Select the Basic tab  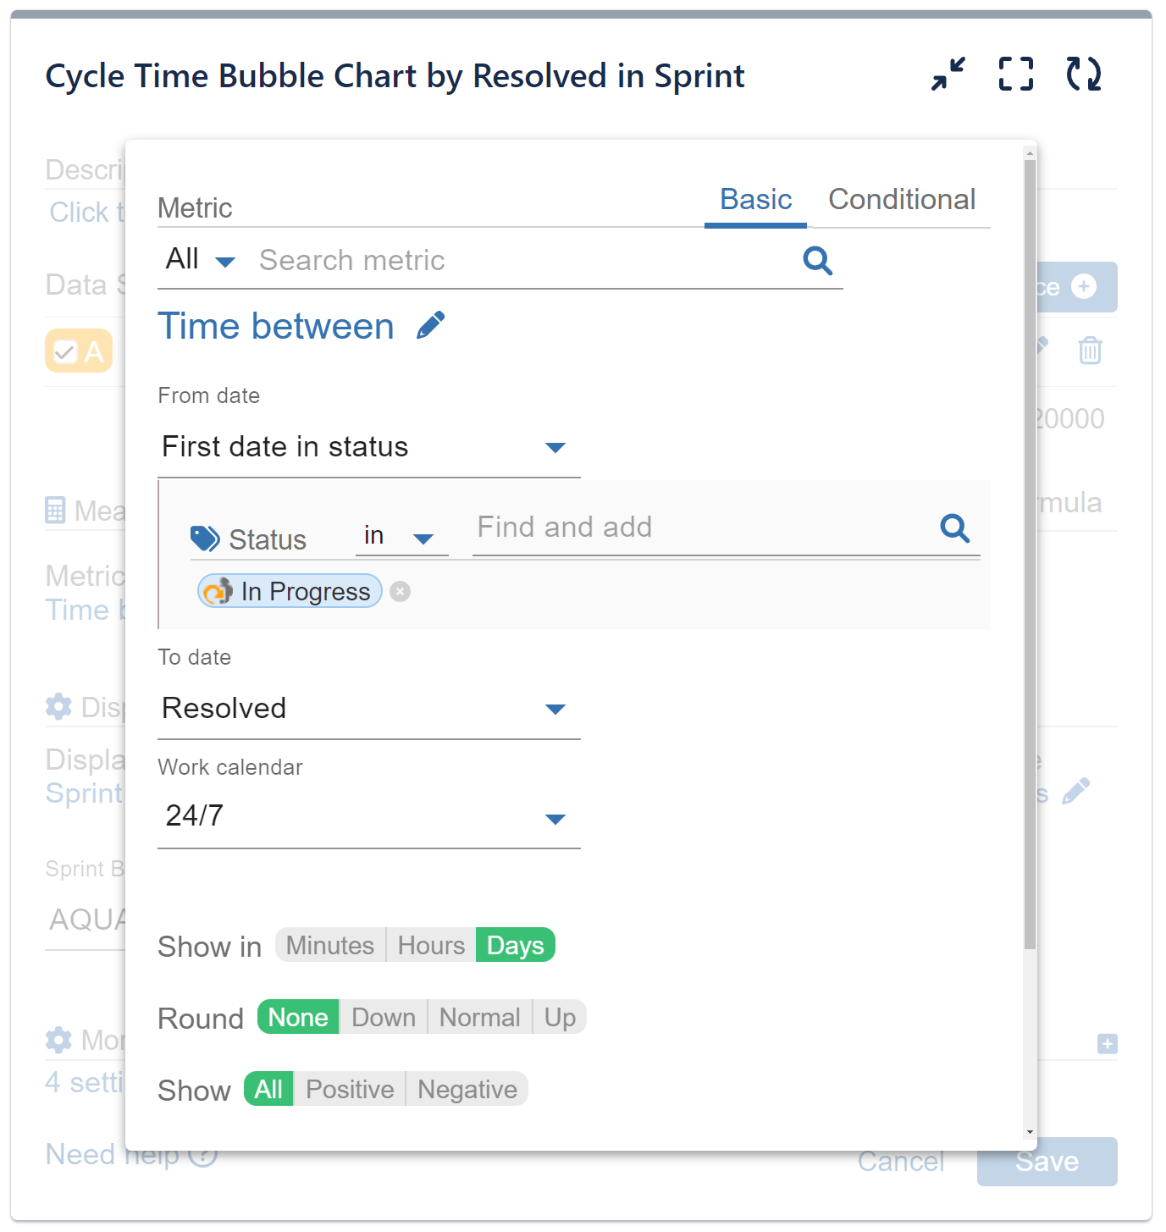754,200
